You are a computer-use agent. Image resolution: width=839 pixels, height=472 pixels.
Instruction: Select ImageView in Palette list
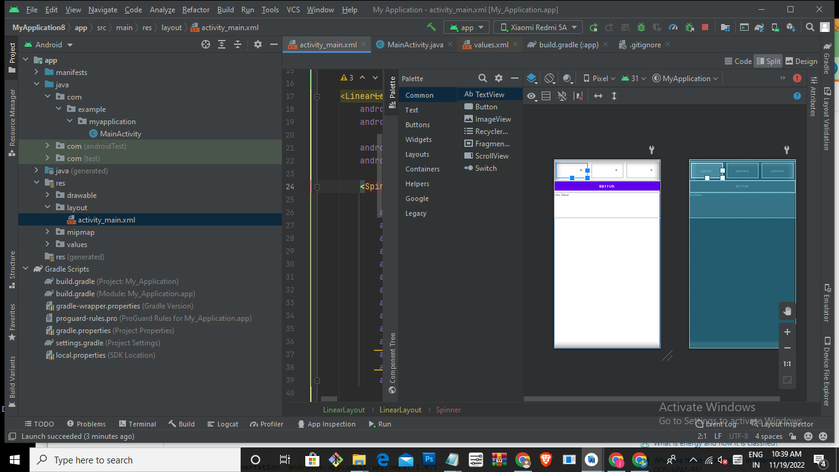coord(490,119)
